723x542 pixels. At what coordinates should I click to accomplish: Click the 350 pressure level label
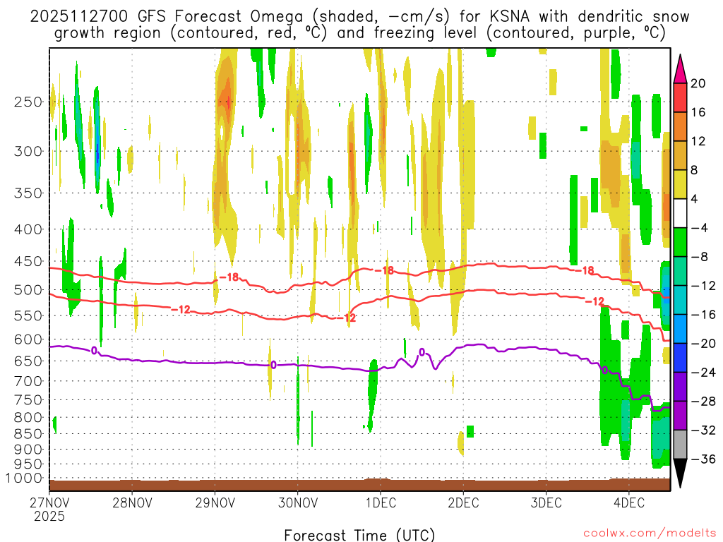[x=28, y=193]
